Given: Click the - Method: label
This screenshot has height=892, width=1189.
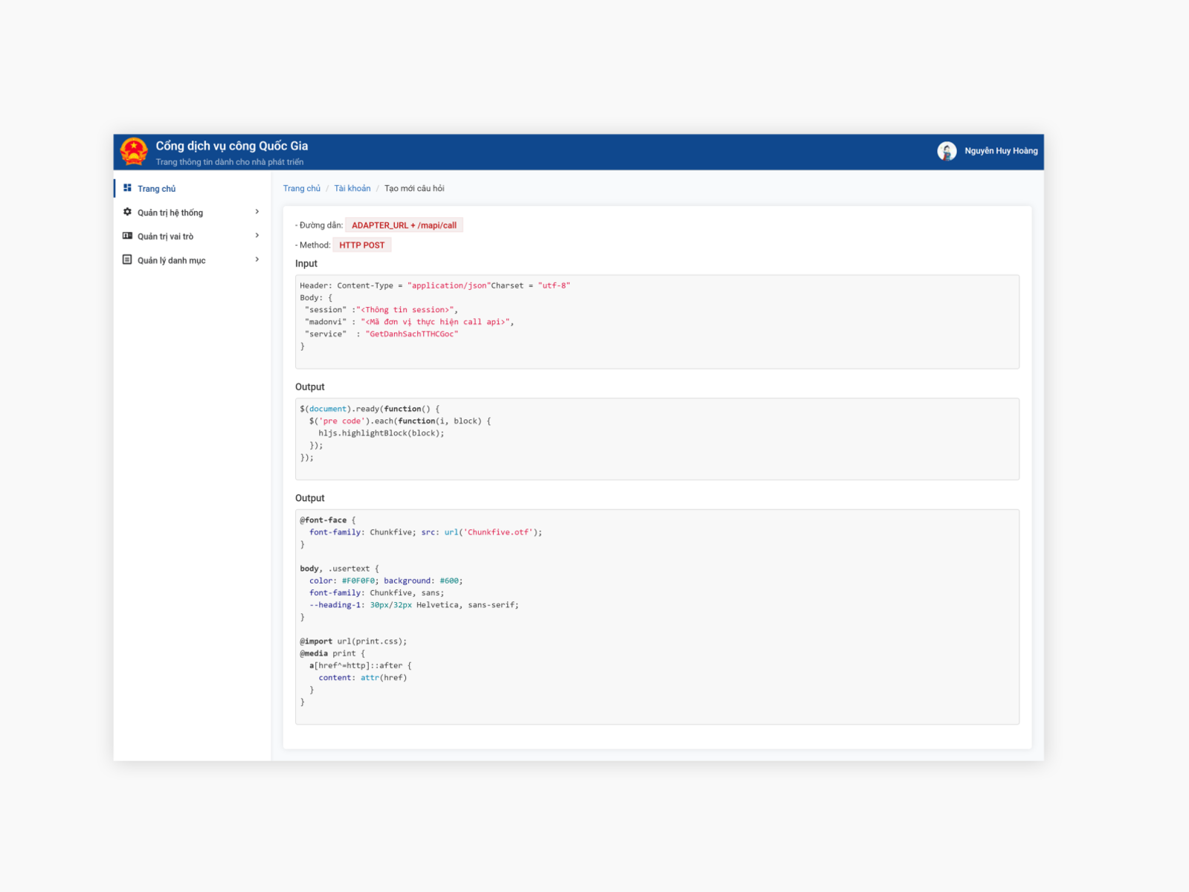Looking at the screenshot, I should tap(313, 245).
